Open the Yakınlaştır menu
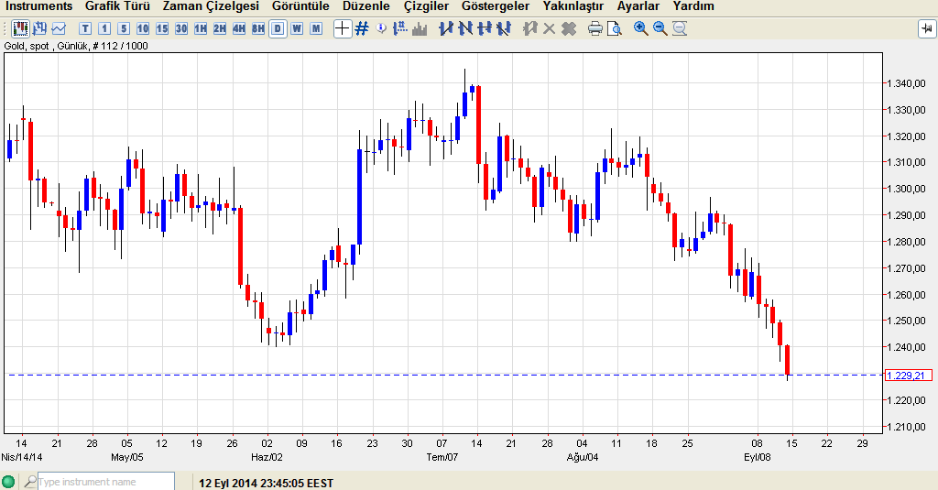This screenshot has width=938, height=490. pos(573,6)
